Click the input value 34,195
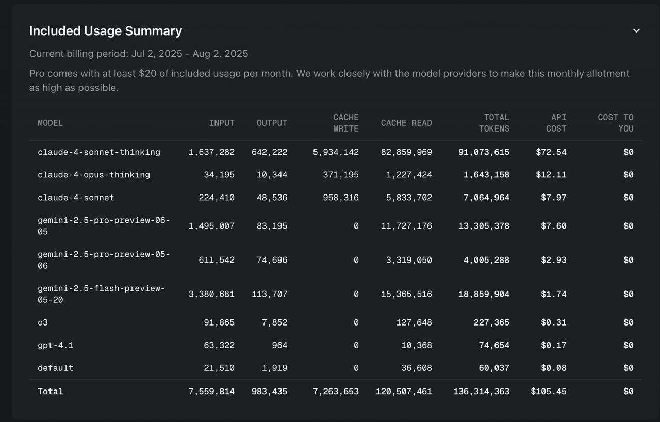 click(219, 175)
